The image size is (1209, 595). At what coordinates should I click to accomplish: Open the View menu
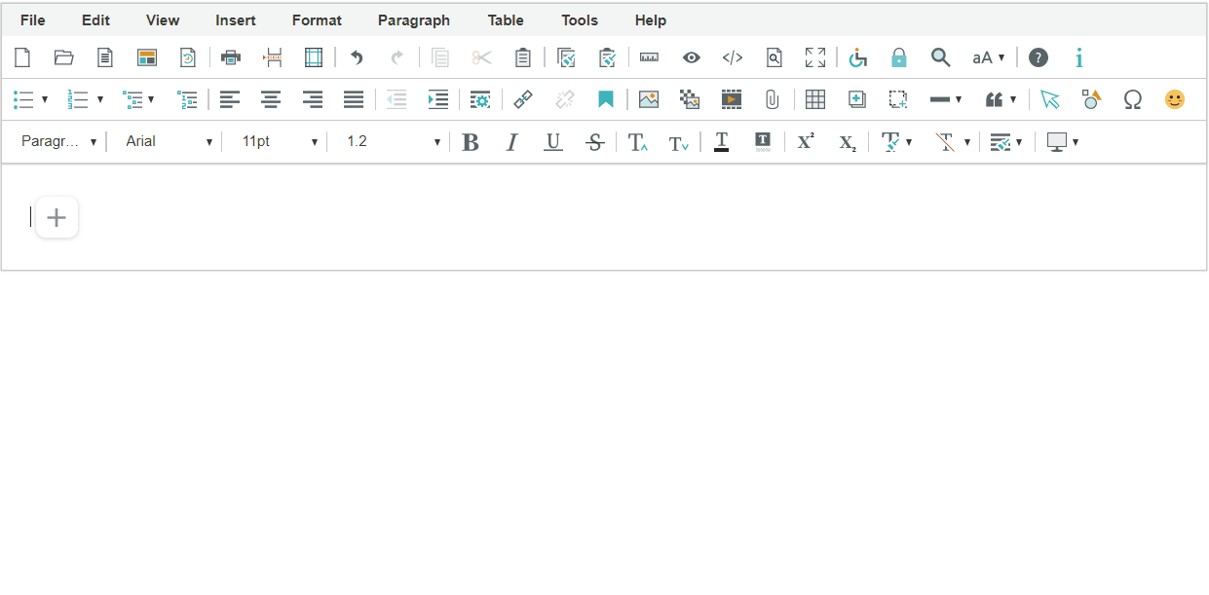coord(163,20)
